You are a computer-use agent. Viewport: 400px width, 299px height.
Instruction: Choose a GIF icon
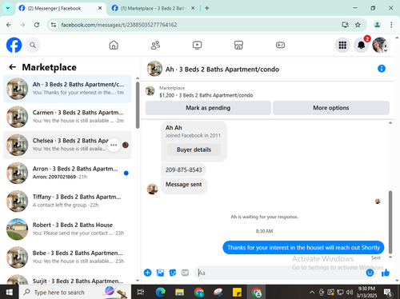tap(185, 273)
